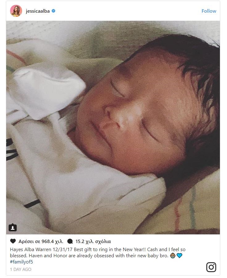Click the tagged people icon on photo
Viewport: 227px width, 278px height.
coord(13,228)
